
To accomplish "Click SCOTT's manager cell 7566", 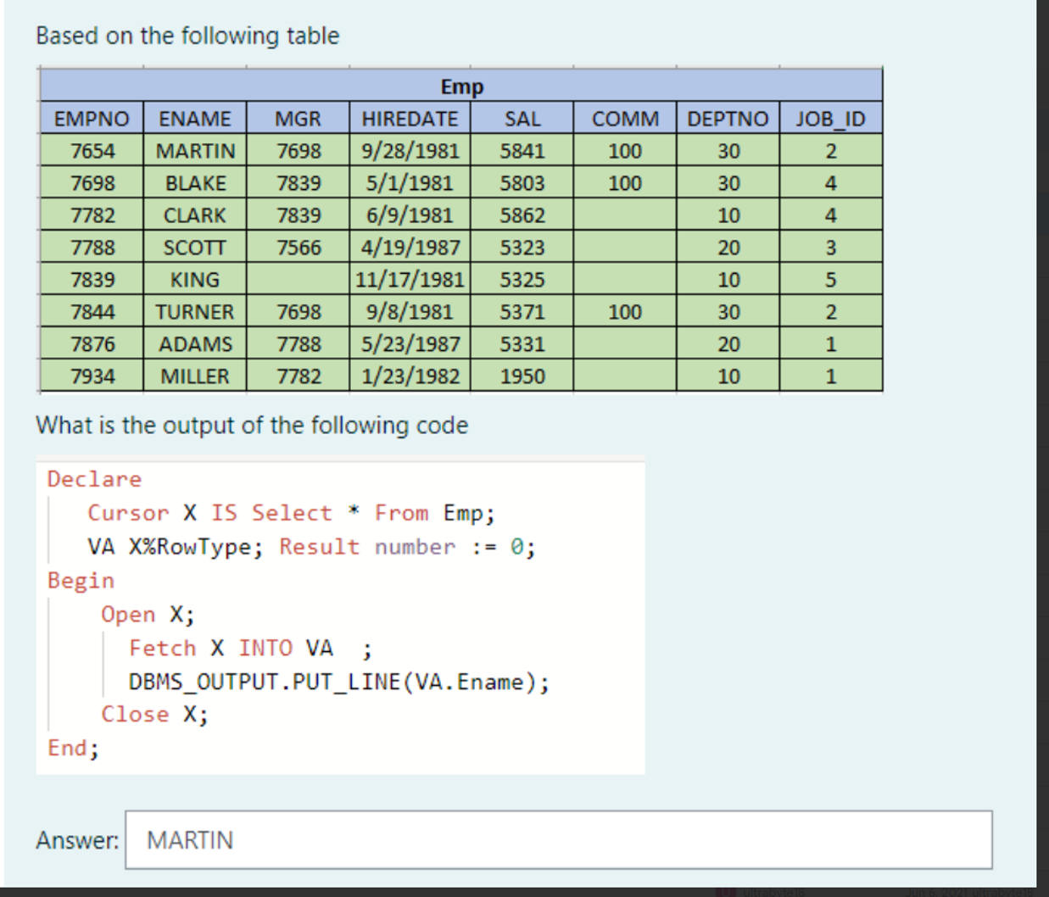I will (x=299, y=248).
